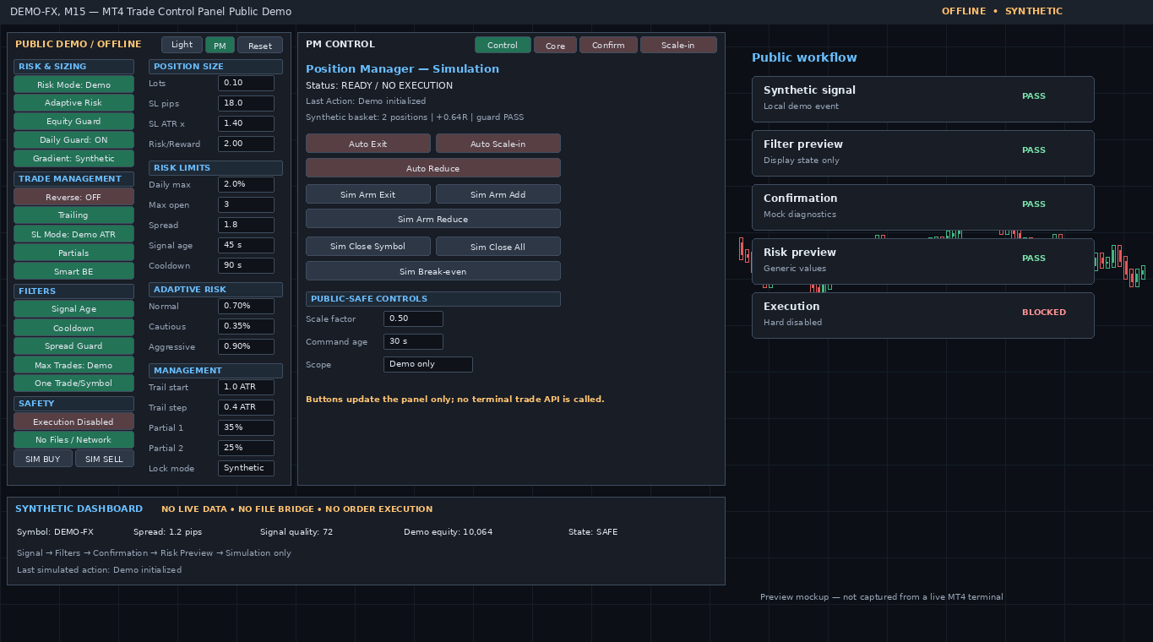Click Sim Arm Reduce
Image resolution: width=1153 pixels, height=642 pixels.
click(433, 219)
